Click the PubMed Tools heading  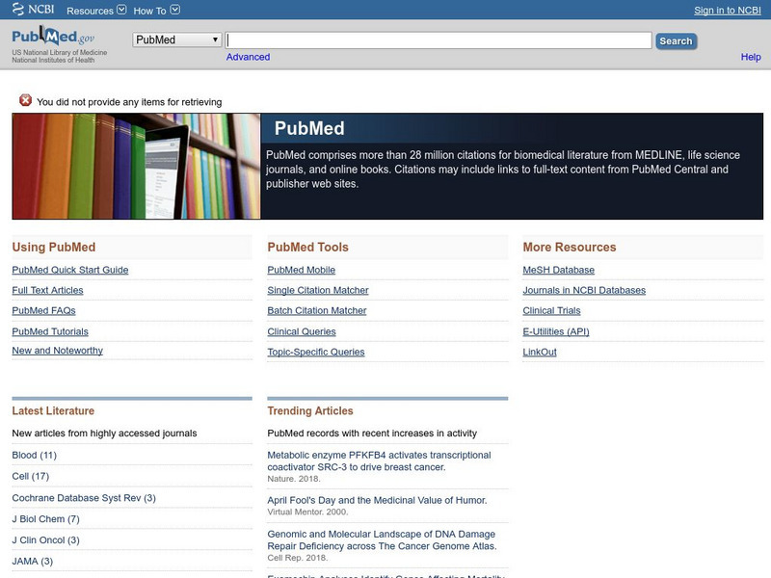(x=307, y=248)
